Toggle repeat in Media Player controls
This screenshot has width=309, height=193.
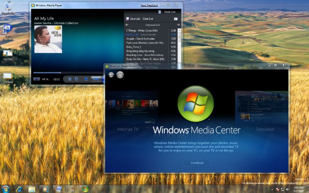(x=77, y=79)
